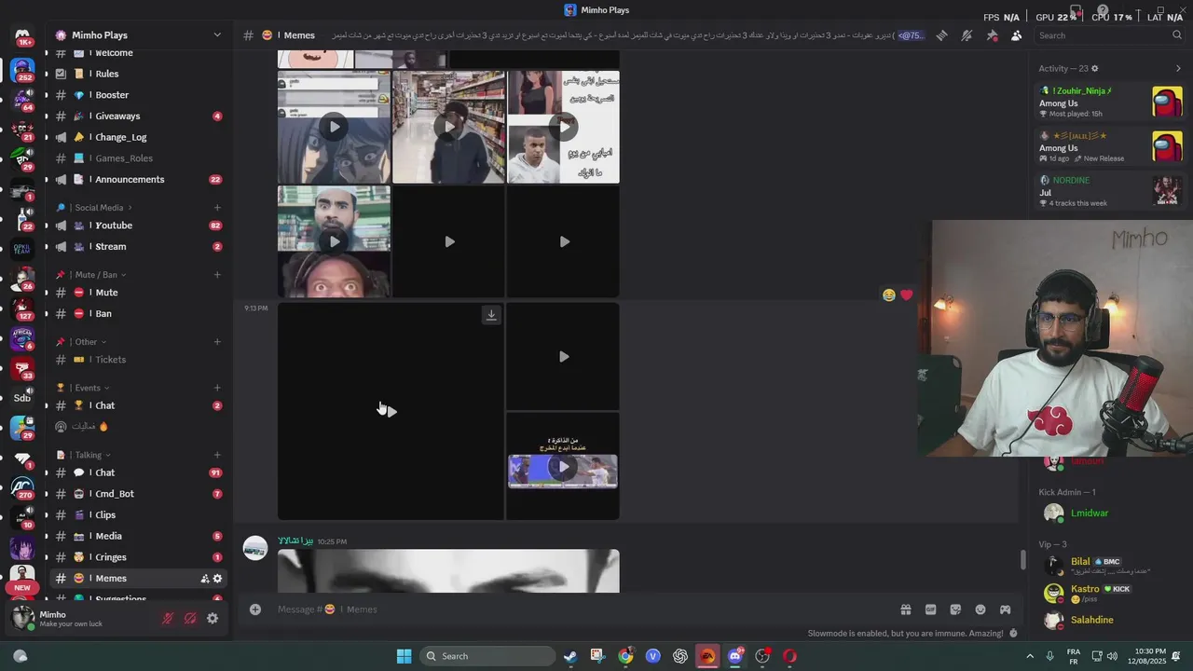Open the Rules channel
This screenshot has height=671, width=1193.
coord(138,74)
